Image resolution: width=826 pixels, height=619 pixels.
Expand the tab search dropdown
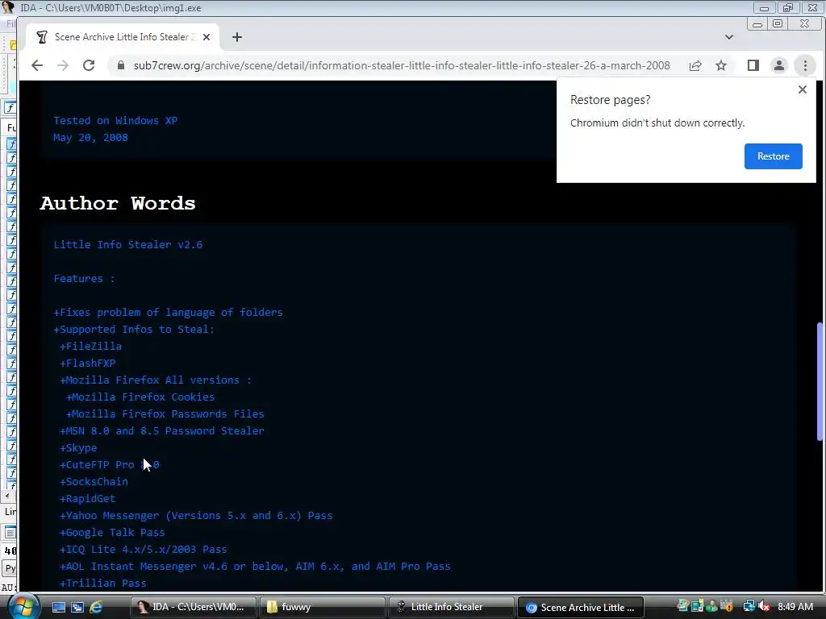(x=729, y=37)
